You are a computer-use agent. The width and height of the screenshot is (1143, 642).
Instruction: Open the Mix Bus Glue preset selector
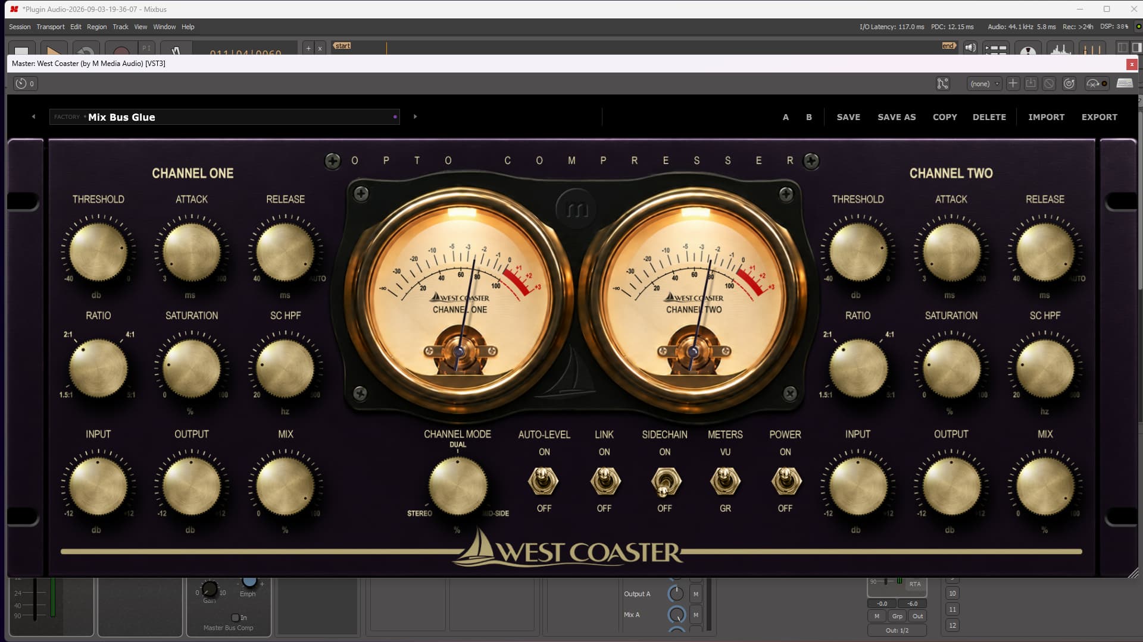(x=224, y=117)
